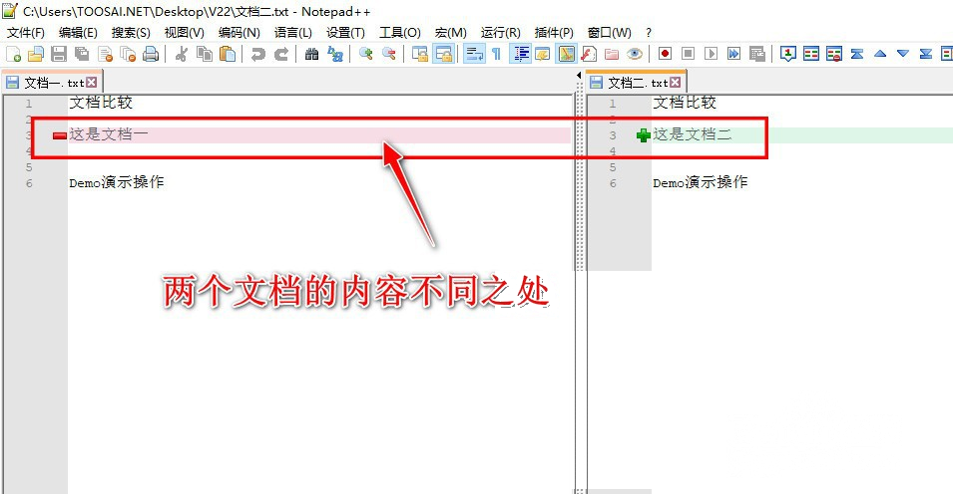Close the 文档二.txt tab
This screenshot has width=953, height=494.
(x=676, y=82)
